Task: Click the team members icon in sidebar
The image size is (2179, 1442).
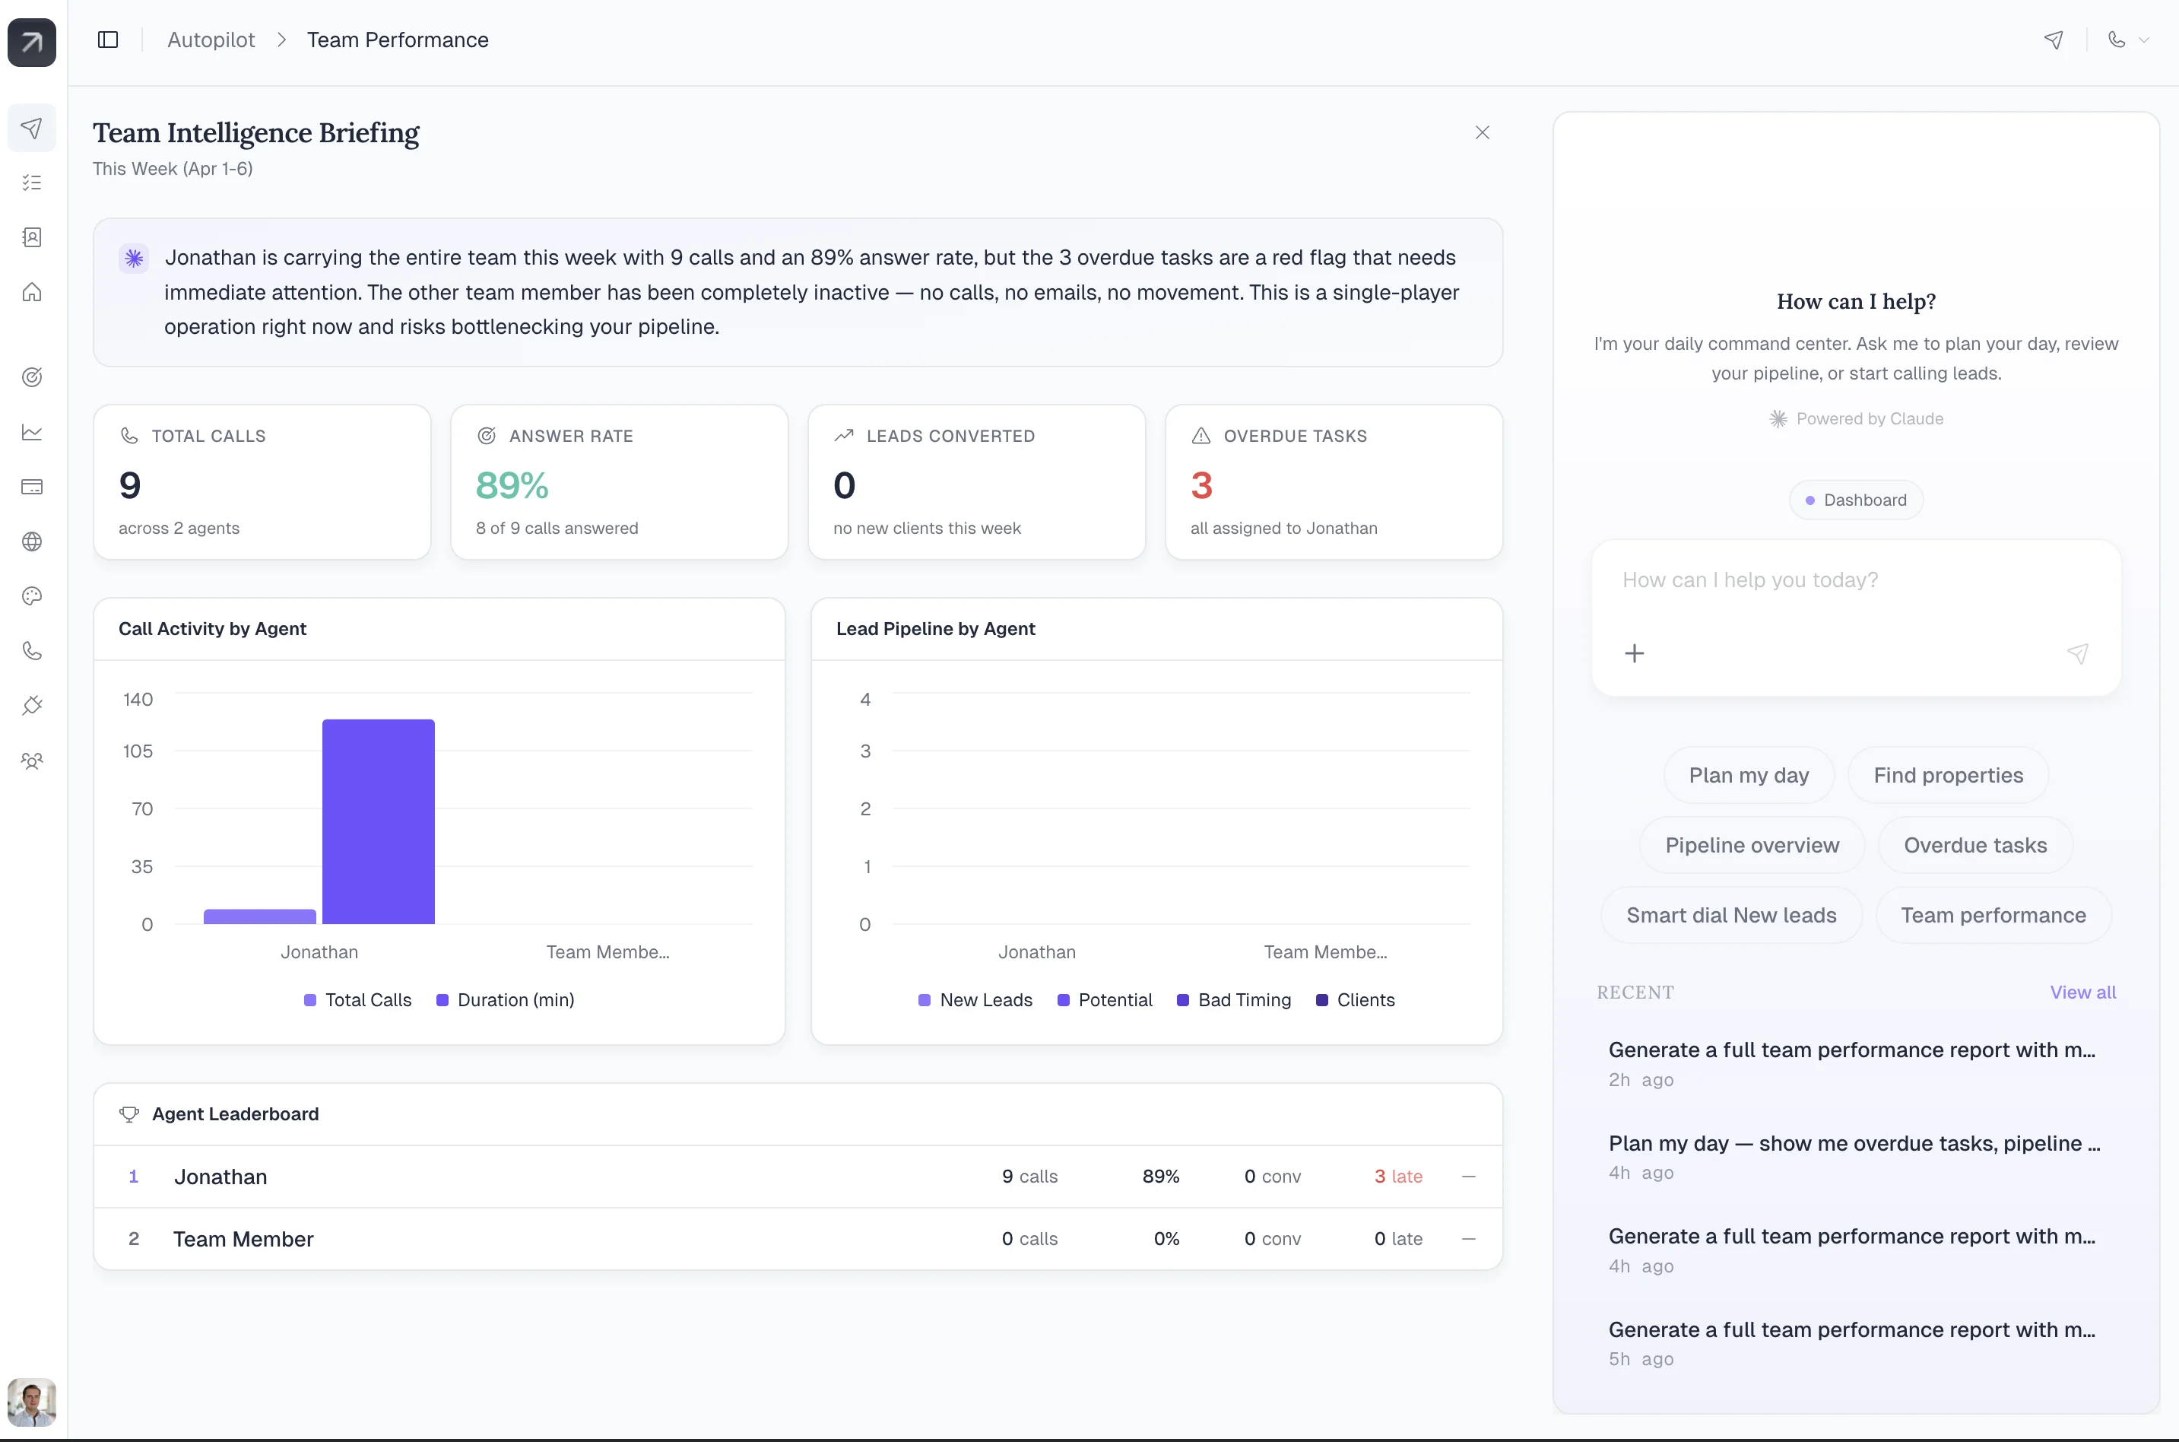Action: pos(32,761)
